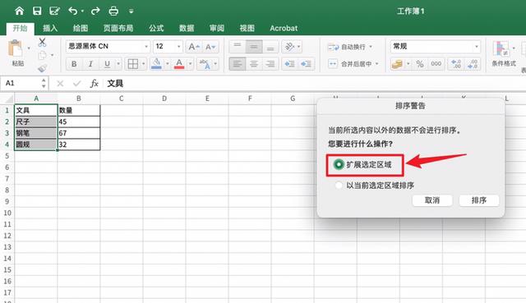Align text to top
526x303 pixels.
click(238, 47)
